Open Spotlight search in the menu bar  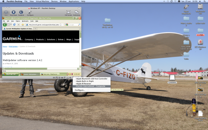point(205,1)
